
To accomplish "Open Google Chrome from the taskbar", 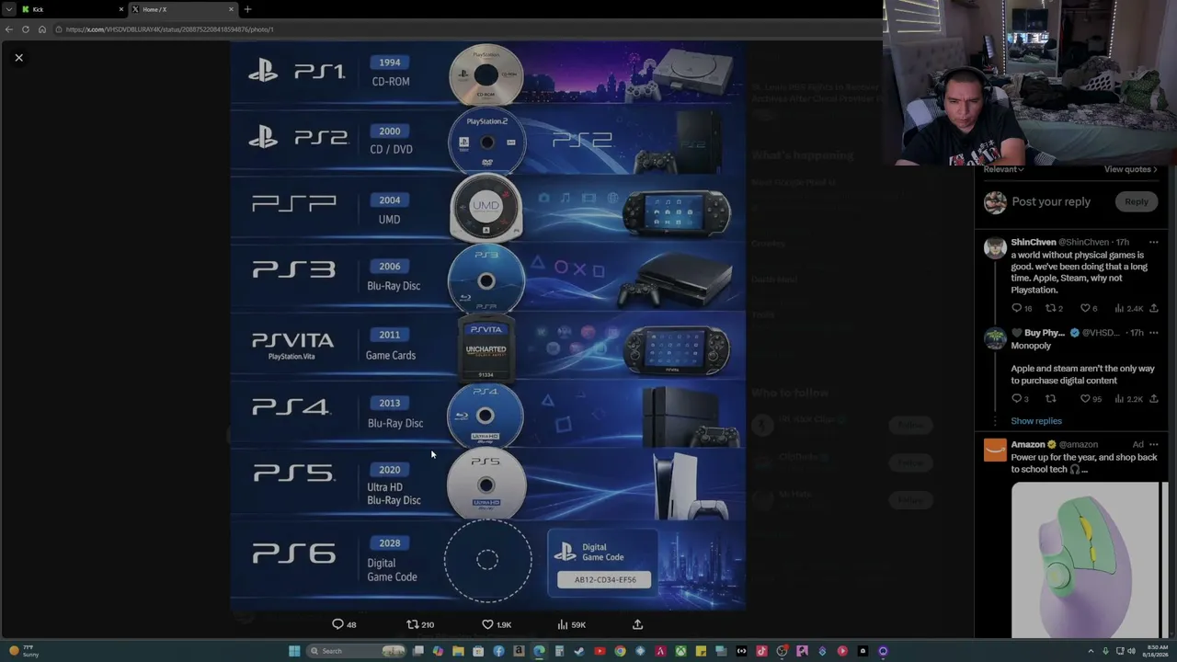I will coord(620,651).
